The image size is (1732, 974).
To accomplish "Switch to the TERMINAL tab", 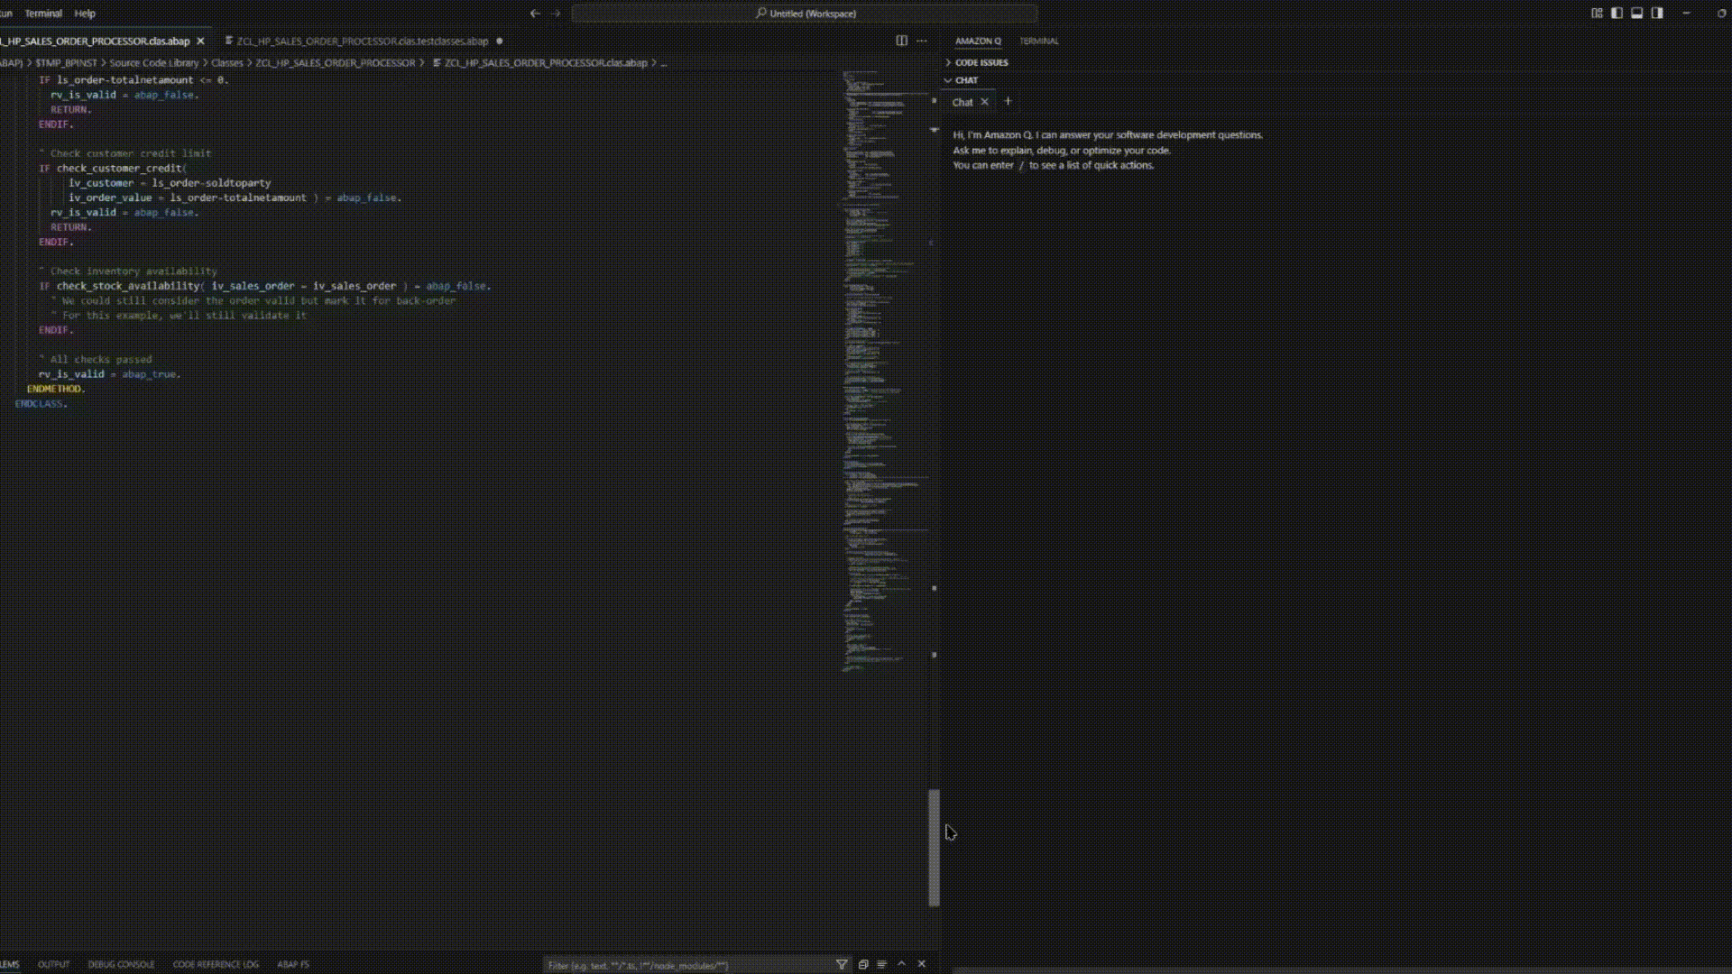I will click(x=1038, y=41).
